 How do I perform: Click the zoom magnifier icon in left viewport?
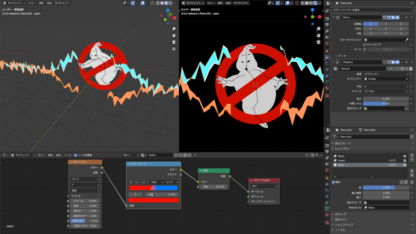174,29
